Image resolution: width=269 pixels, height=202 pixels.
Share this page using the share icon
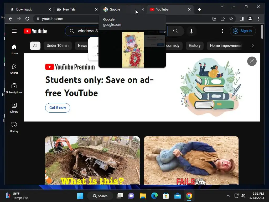tap(223, 19)
